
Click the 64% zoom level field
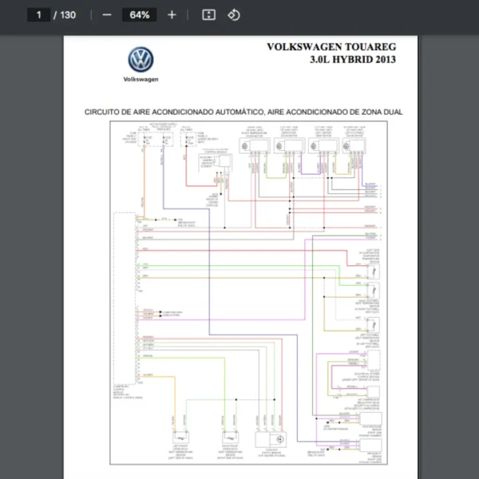tap(139, 15)
